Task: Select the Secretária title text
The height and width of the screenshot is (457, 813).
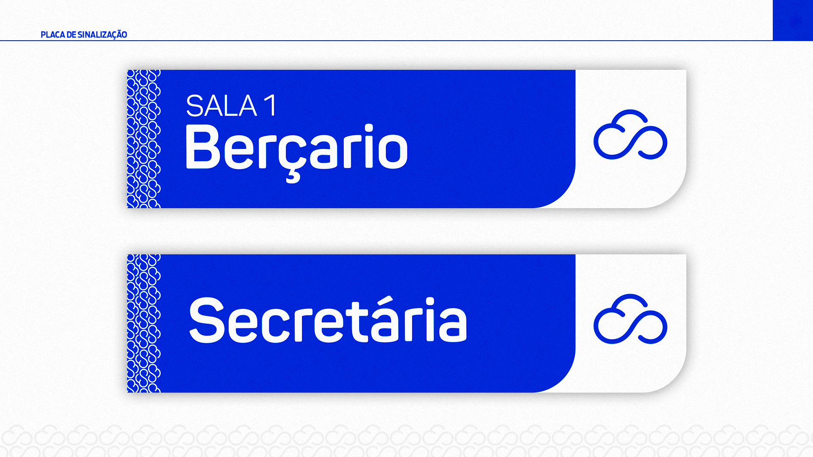Action: tap(328, 320)
